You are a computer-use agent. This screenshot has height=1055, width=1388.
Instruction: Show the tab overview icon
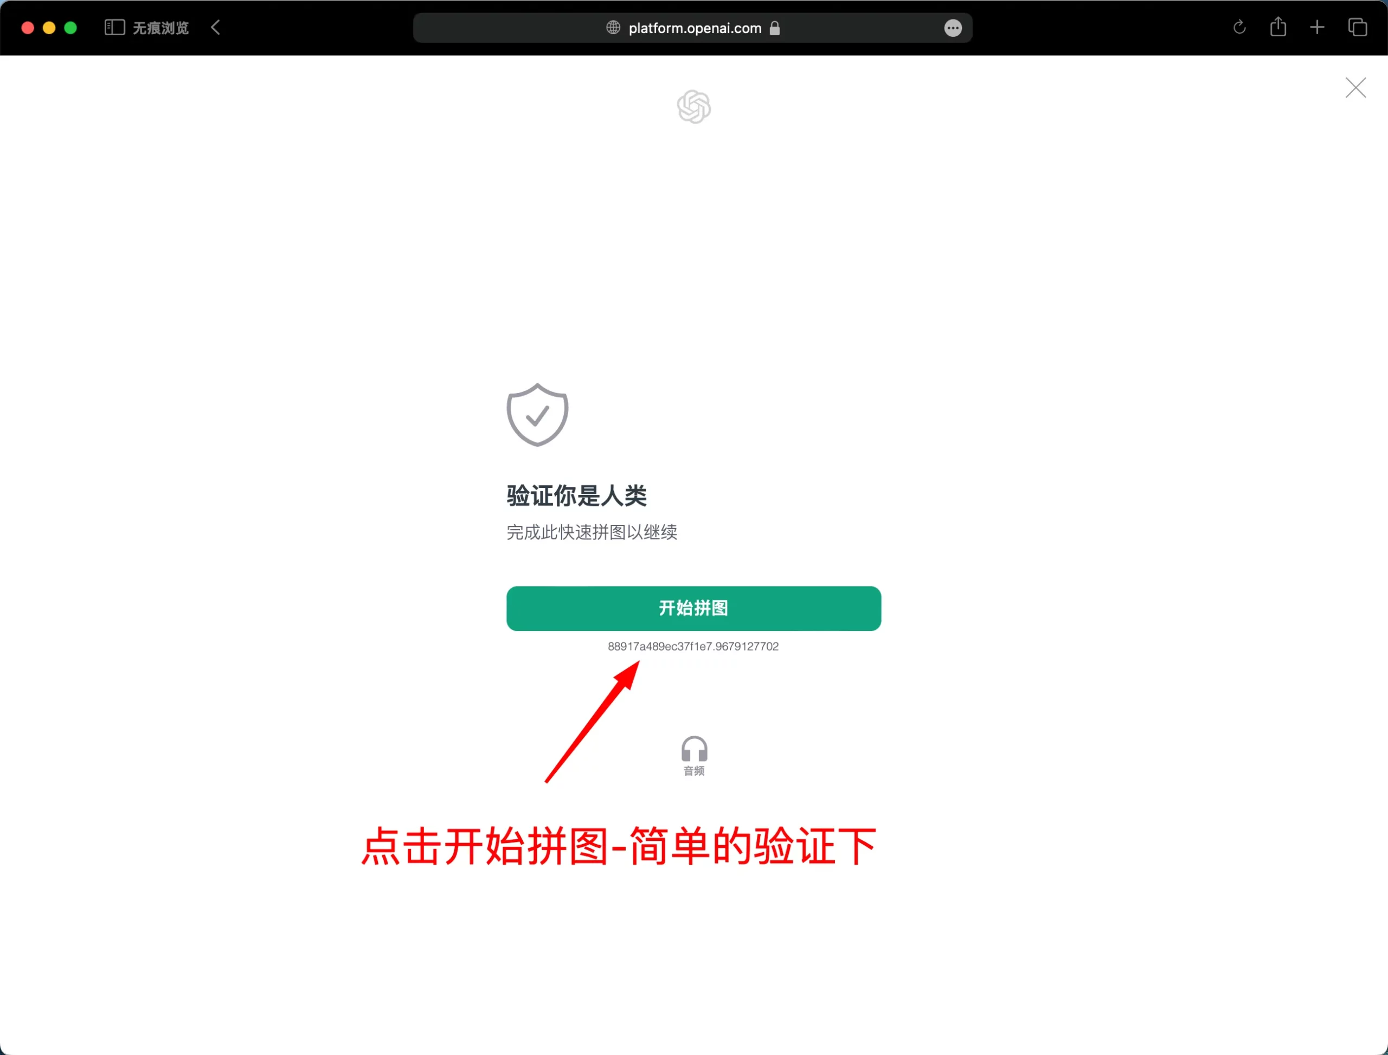pyautogui.click(x=1357, y=28)
